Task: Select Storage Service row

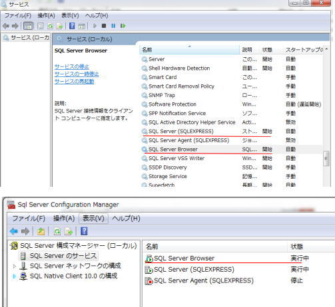Action: click(231, 176)
